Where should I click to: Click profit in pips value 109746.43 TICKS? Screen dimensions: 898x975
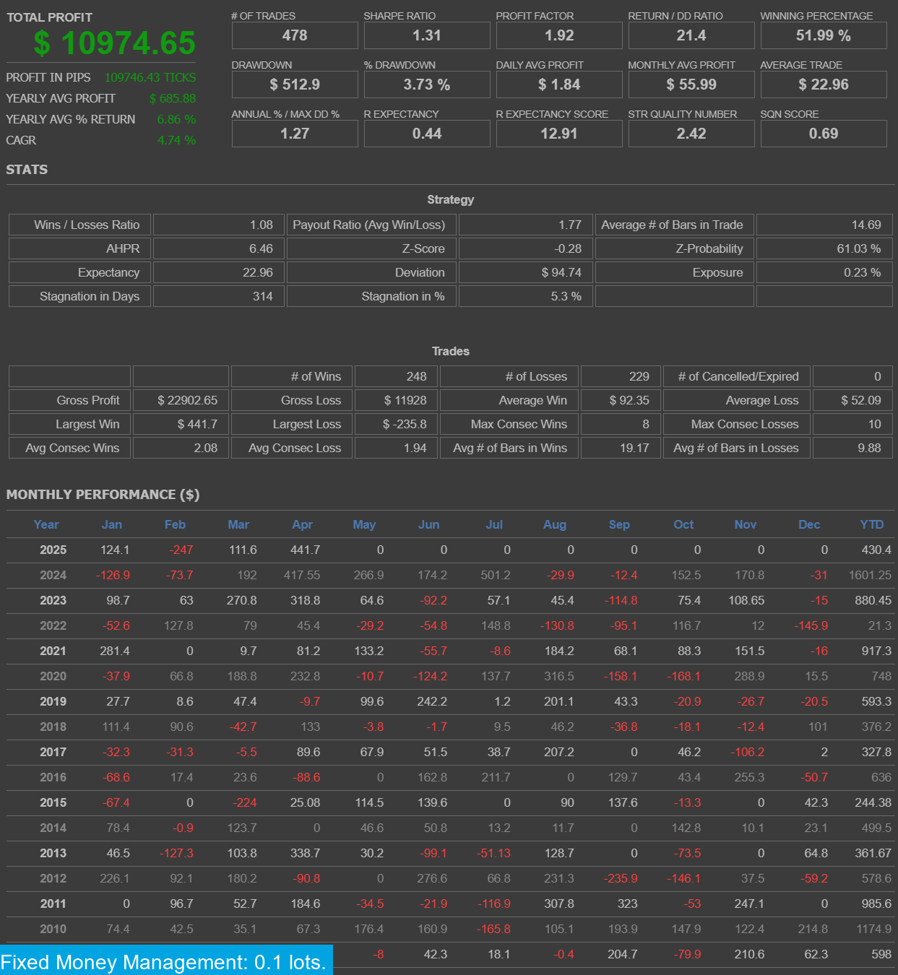coord(150,77)
